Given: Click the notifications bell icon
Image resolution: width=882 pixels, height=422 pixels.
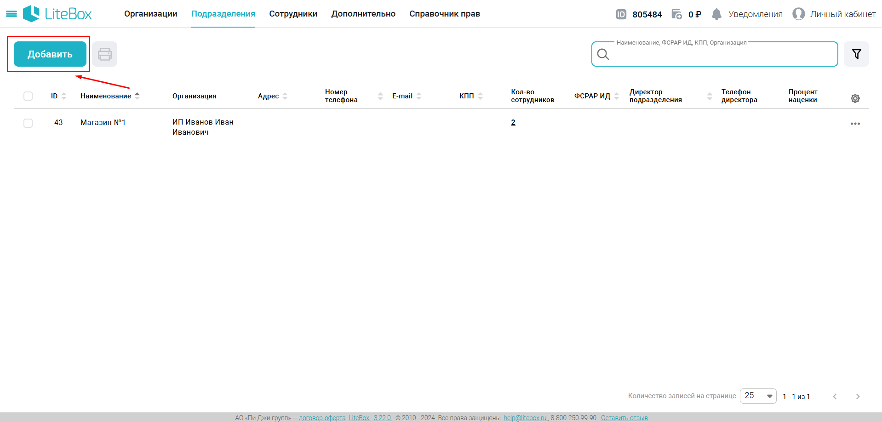Looking at the screenshot, I should point(716,14).
